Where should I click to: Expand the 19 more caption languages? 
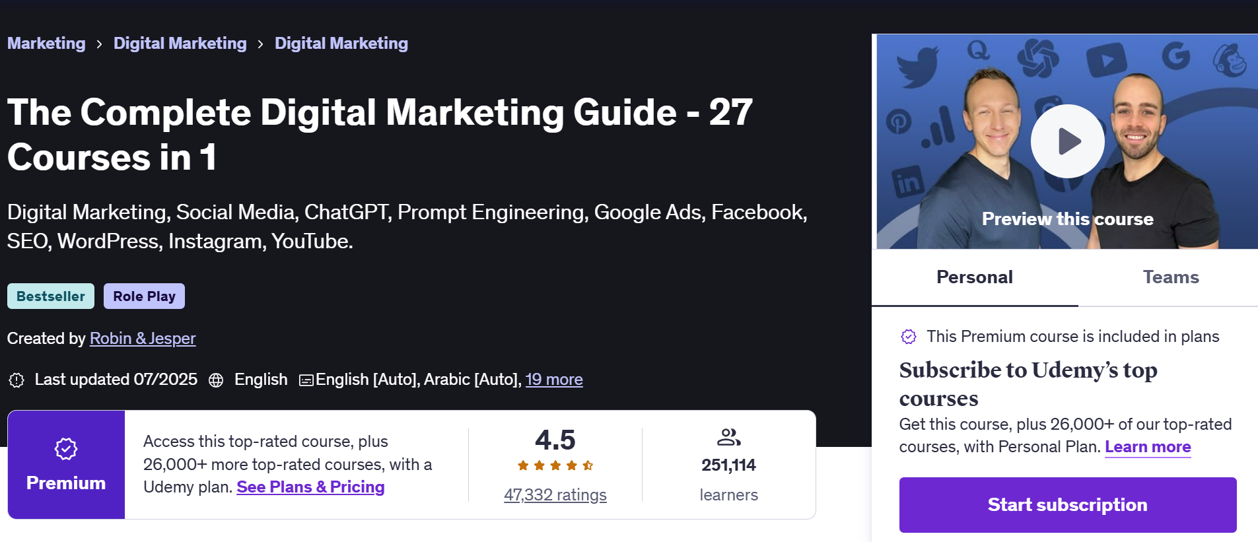tap(553, 380)
